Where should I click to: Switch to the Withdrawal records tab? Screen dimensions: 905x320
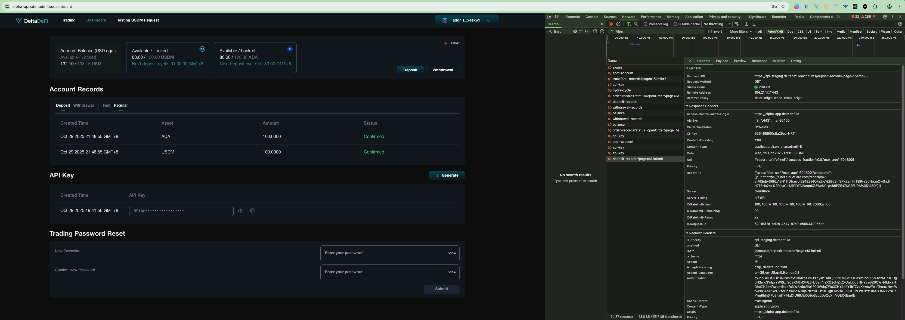pyautogui.click(x=83, y=106)
